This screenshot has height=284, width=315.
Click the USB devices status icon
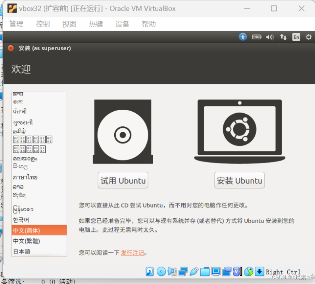[x=194, y=272]
